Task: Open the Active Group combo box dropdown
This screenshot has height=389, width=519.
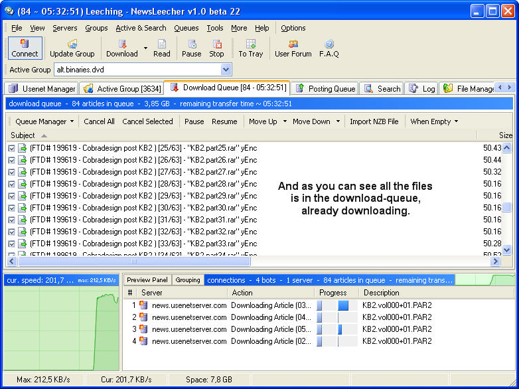Action: tap(226, 70)
